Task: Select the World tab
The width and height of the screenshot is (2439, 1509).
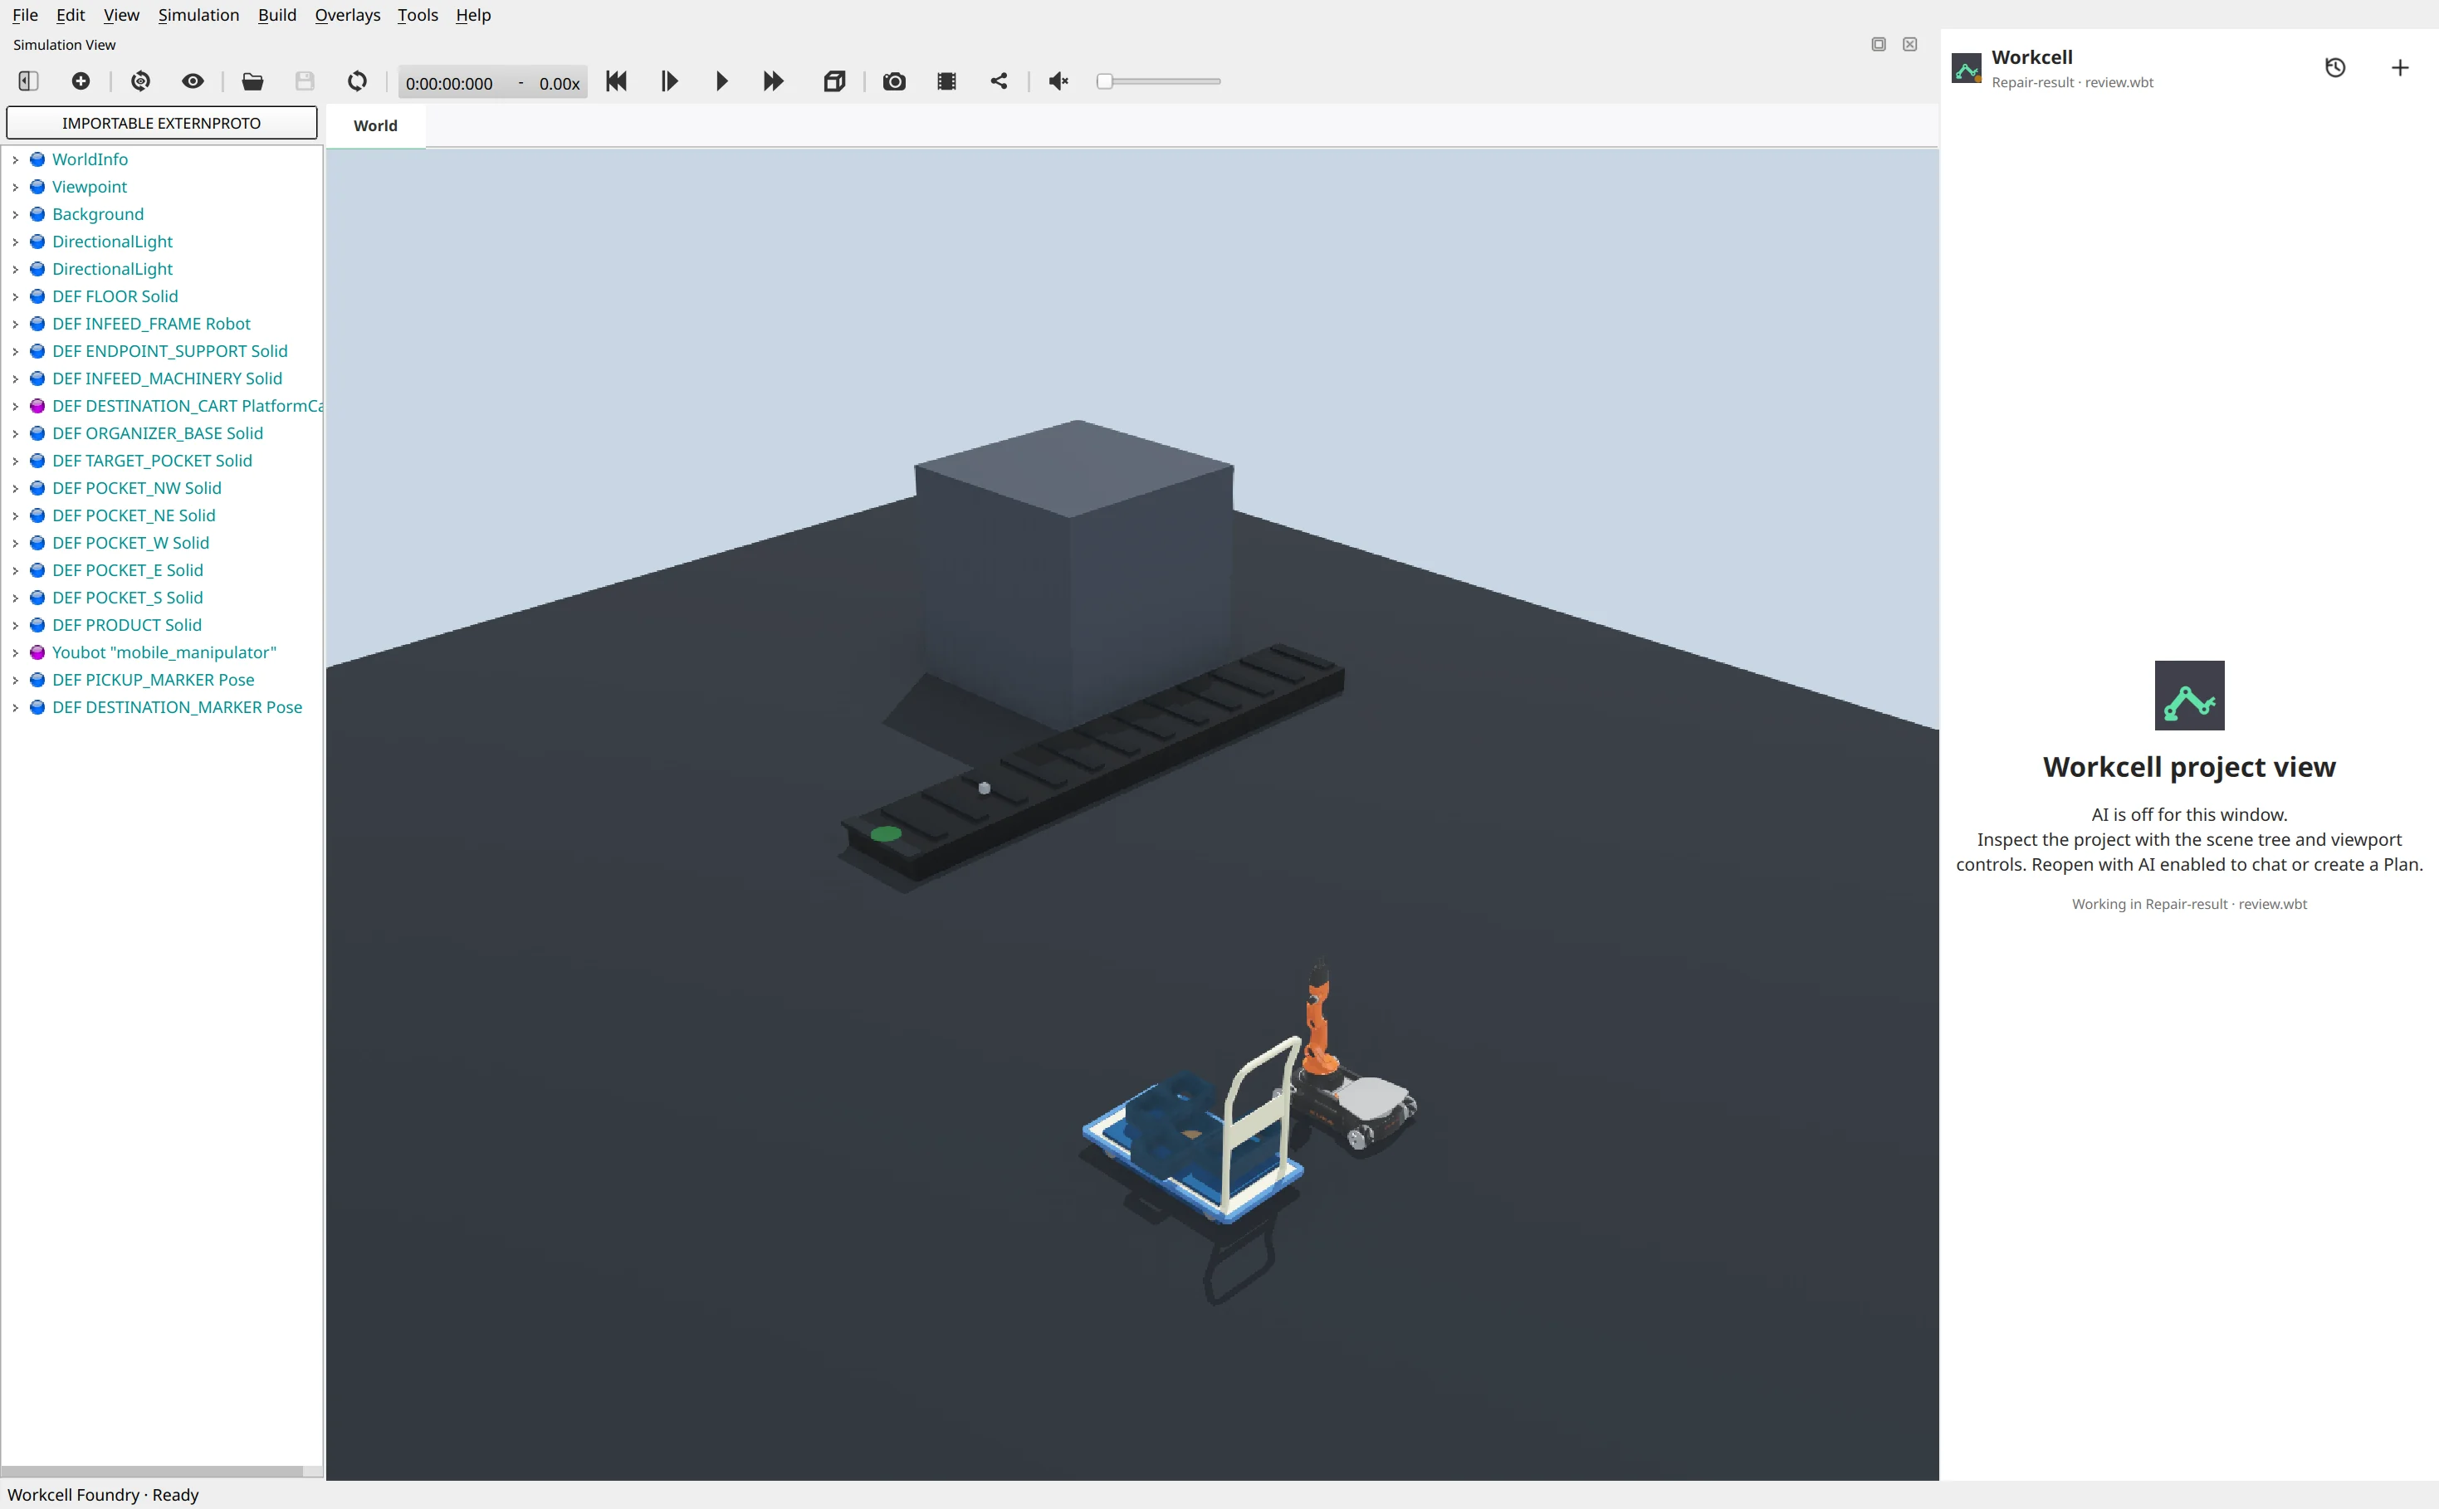Action: 375,126
